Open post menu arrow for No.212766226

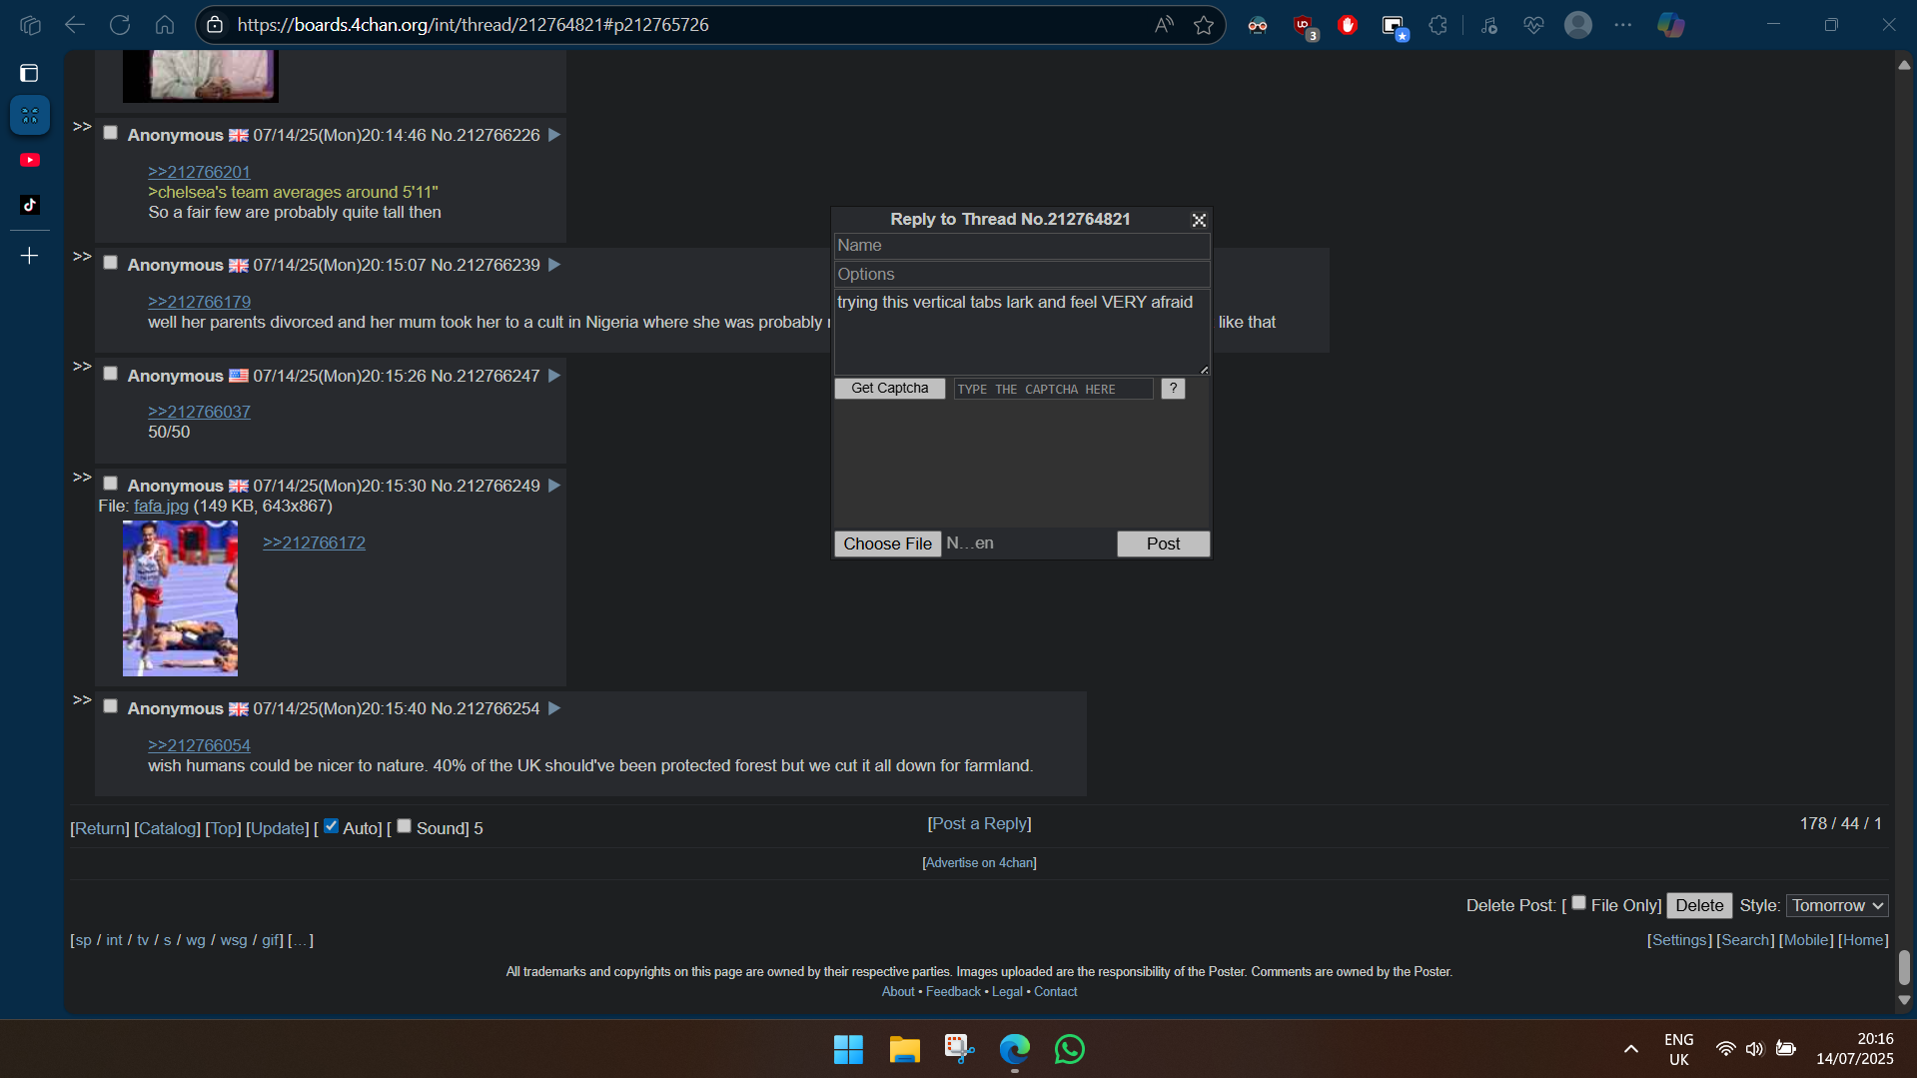554,135
